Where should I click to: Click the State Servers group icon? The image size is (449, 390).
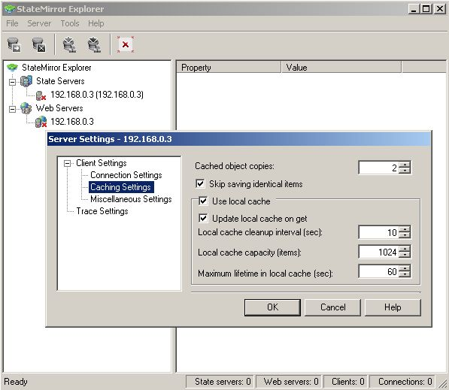pos(26,81)
